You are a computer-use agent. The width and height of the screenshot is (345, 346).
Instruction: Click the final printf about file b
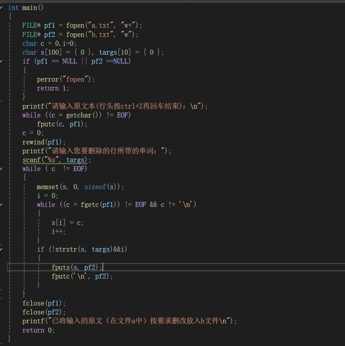pos(129,321)
